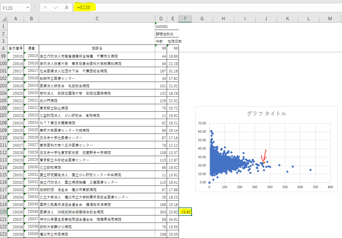Click the 800 label on chart X axis
The height and width of the screenshot is (238, 342).
(330, 187)
